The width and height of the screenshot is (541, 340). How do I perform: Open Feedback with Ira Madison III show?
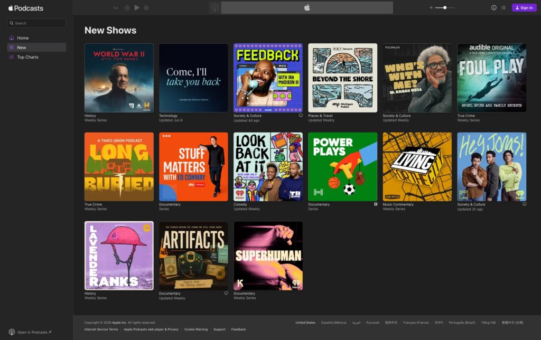268,78
